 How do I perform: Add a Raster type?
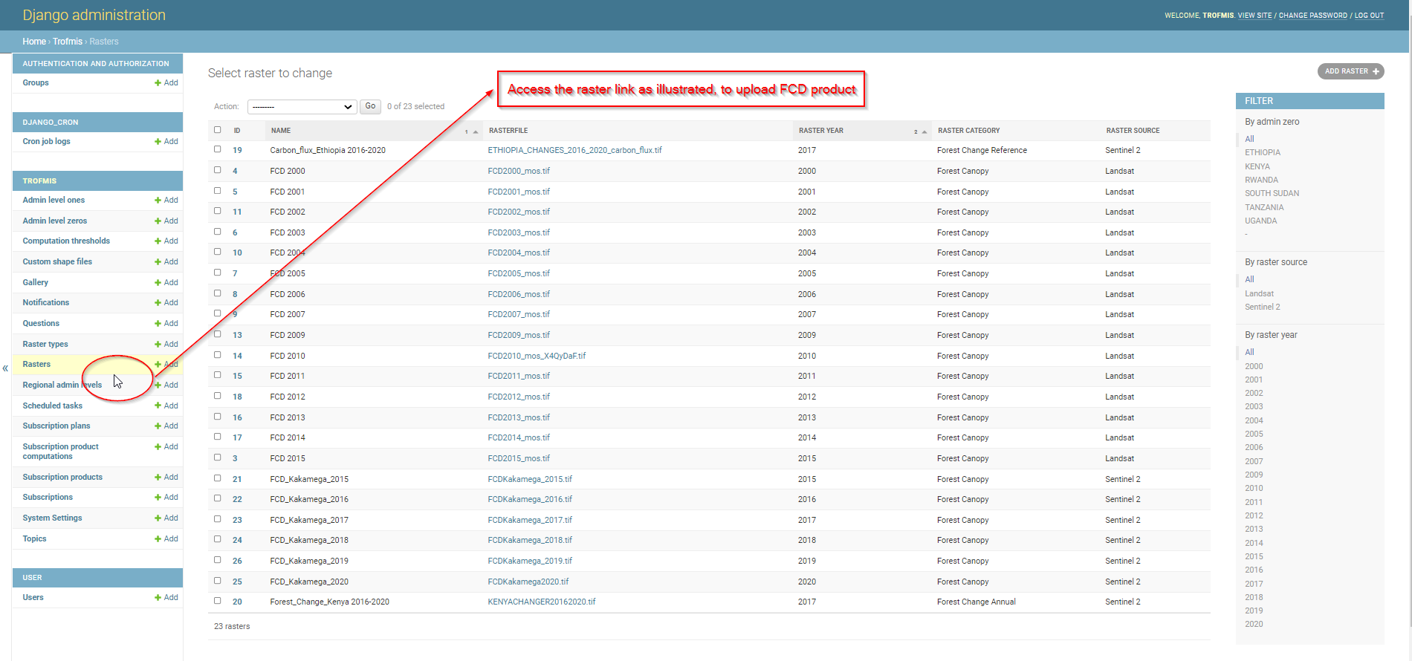[x=166, y=344]
